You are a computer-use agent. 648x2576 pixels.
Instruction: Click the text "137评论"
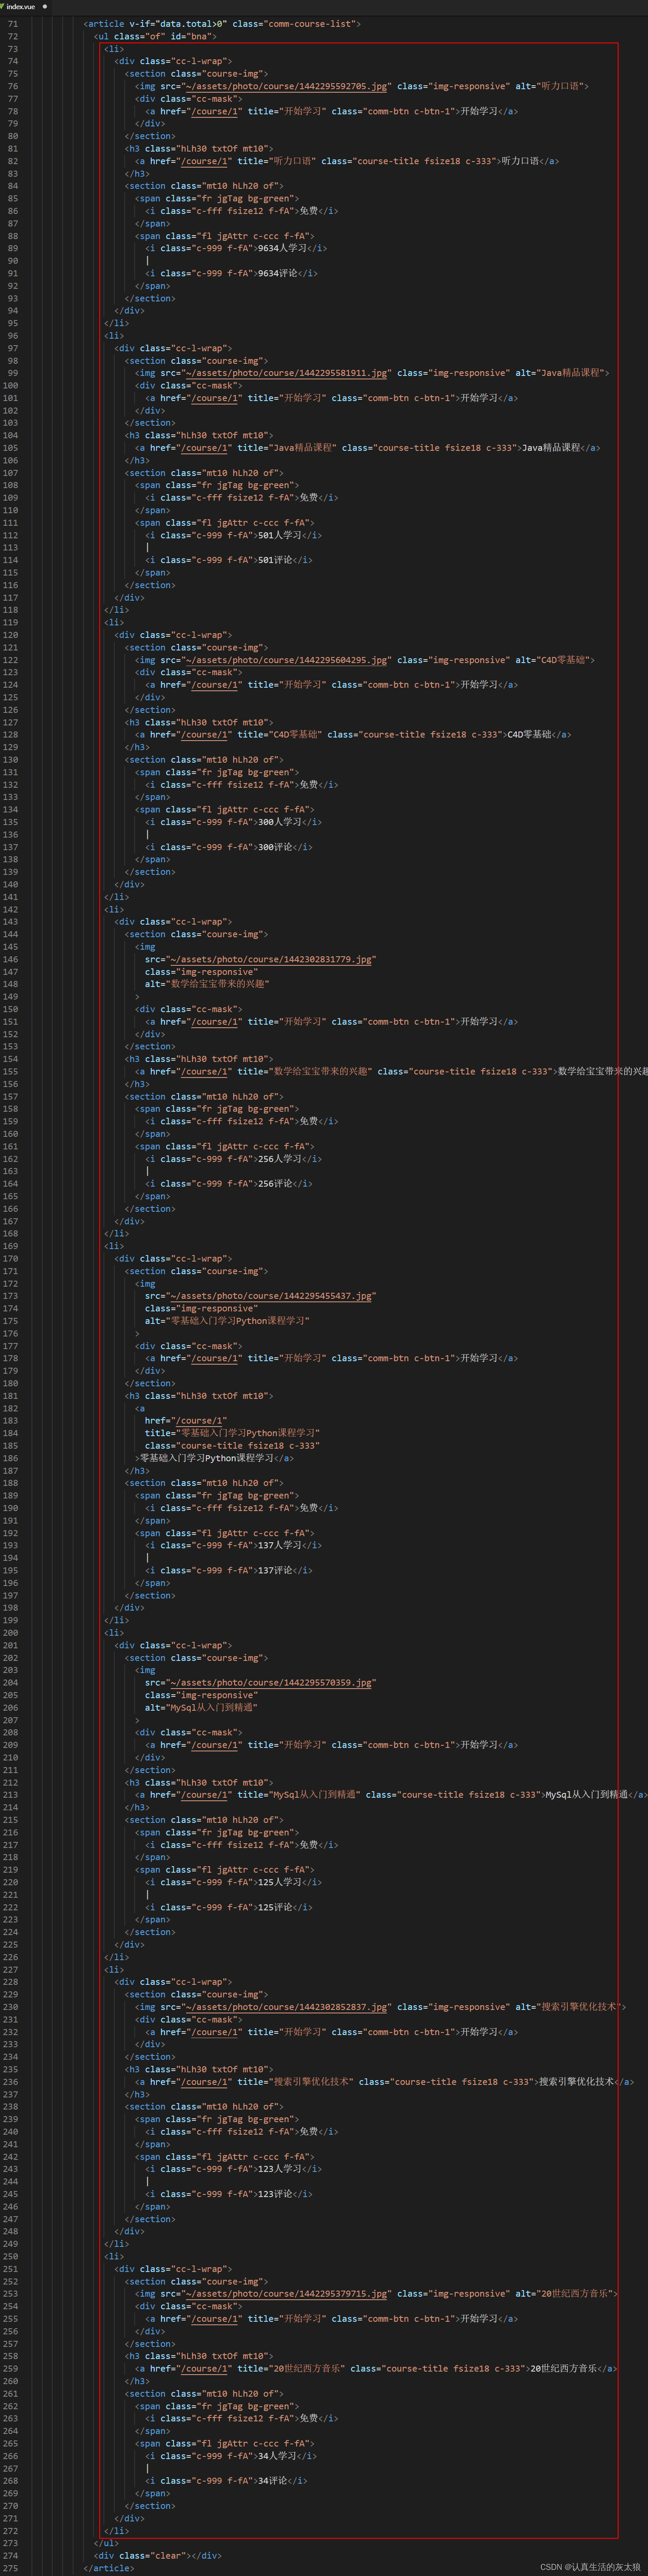point(274,1570)
